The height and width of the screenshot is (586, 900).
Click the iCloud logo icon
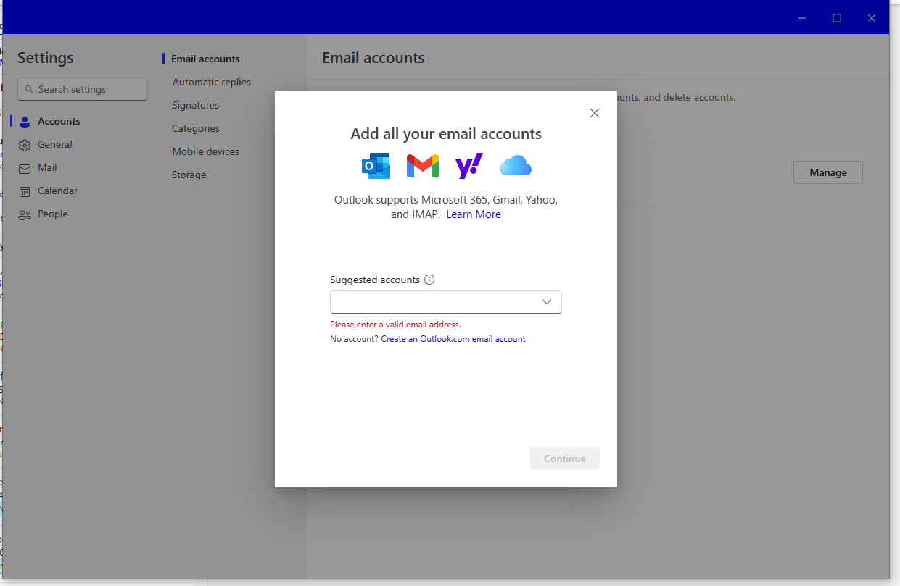coord(516,166)
